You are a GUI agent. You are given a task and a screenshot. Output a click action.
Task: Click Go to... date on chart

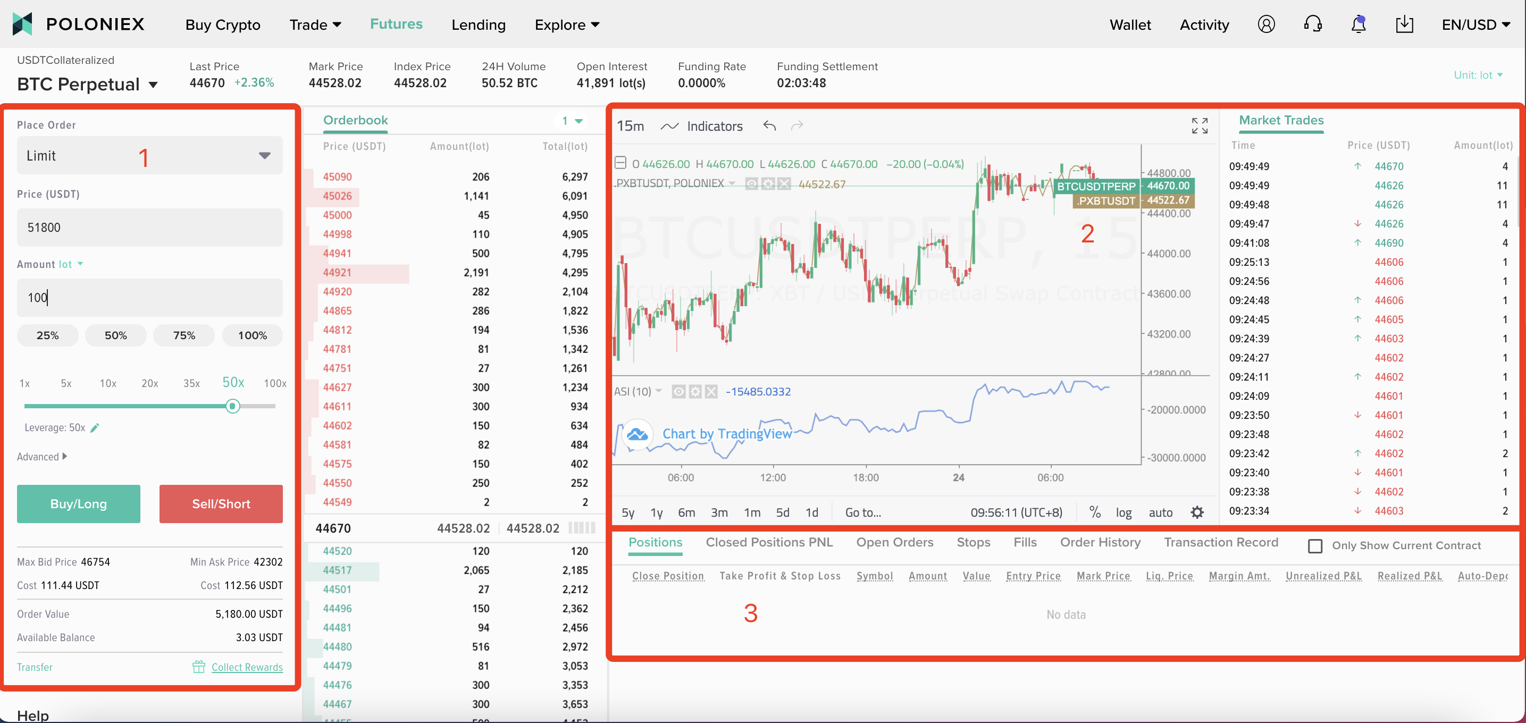(x=862, y=513)
